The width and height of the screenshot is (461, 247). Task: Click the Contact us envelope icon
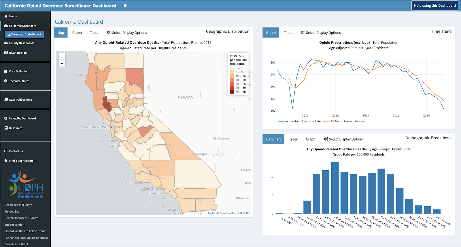click(x=6, y=151)
